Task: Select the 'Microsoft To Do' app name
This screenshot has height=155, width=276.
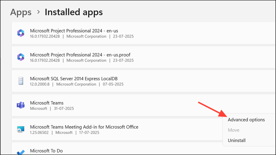Action: click(46, 151)
